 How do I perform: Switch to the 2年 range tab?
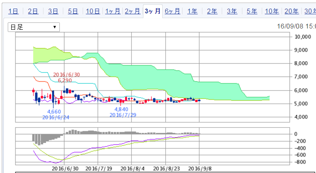(x=212, y=12)
